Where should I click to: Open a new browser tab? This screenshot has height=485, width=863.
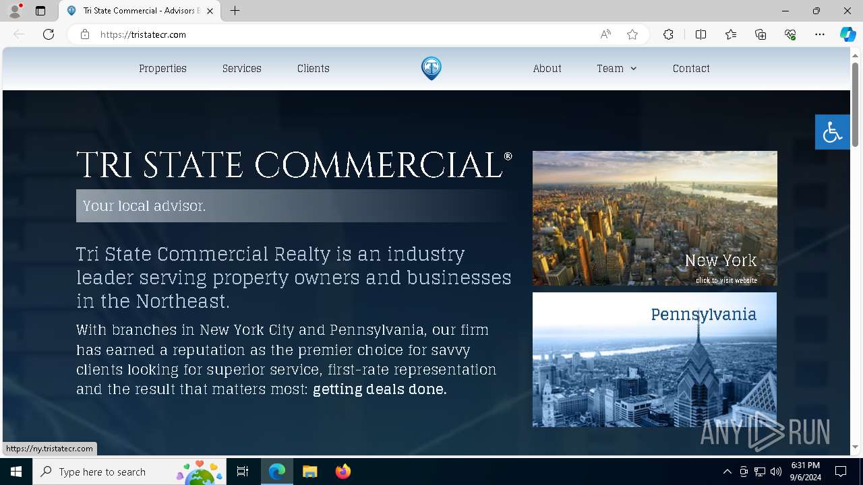coord(235,11)
